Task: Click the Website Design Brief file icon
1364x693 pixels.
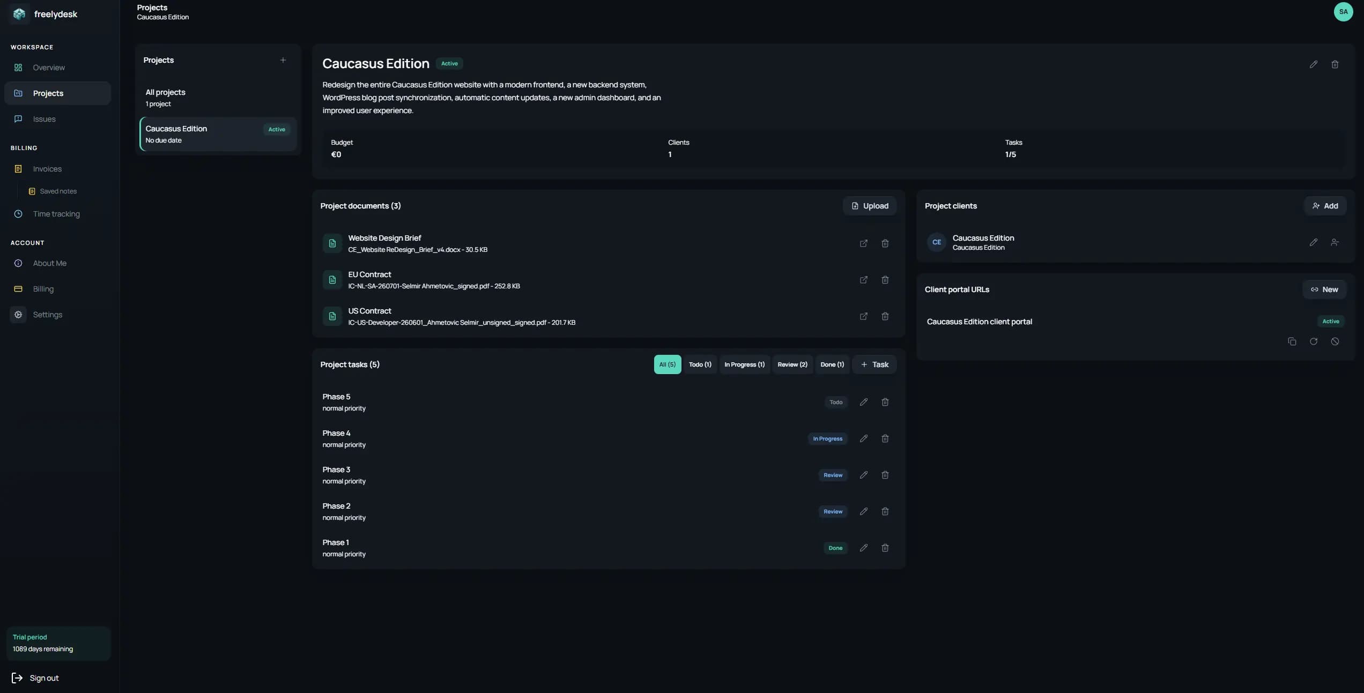Action: point(332,243)
